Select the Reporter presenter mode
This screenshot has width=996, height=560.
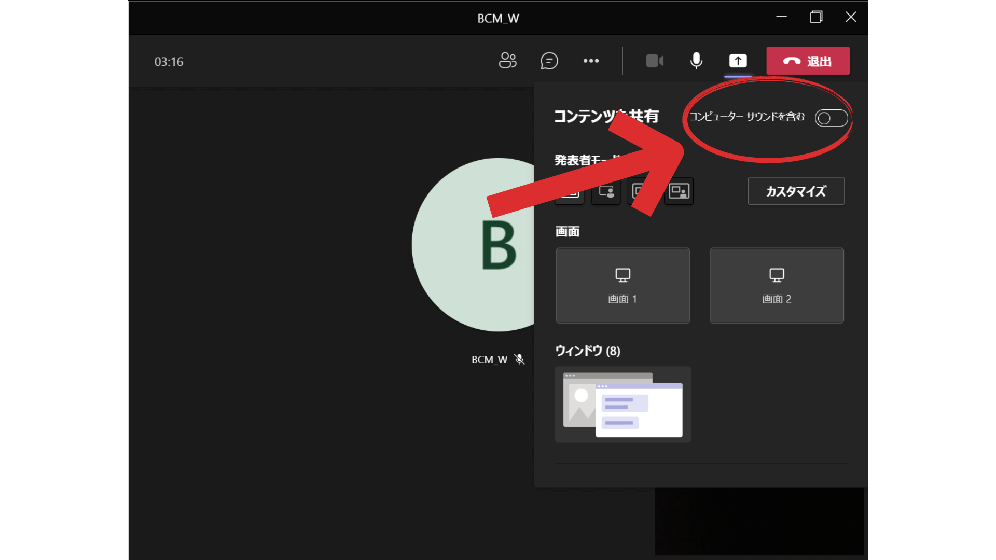tap(679, 192)
